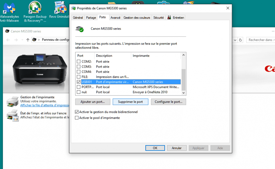The width and height of the screenshot is (275, 169).
Task: Open recent locations dropdown next to forward arrow
Action: pyautogui.click(x=22, y=40)
